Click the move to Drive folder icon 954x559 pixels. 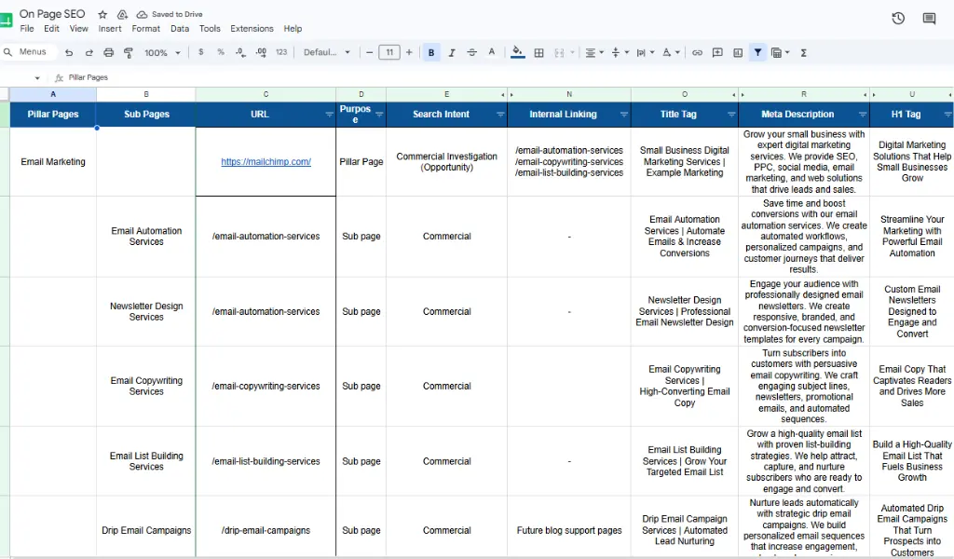122,14
